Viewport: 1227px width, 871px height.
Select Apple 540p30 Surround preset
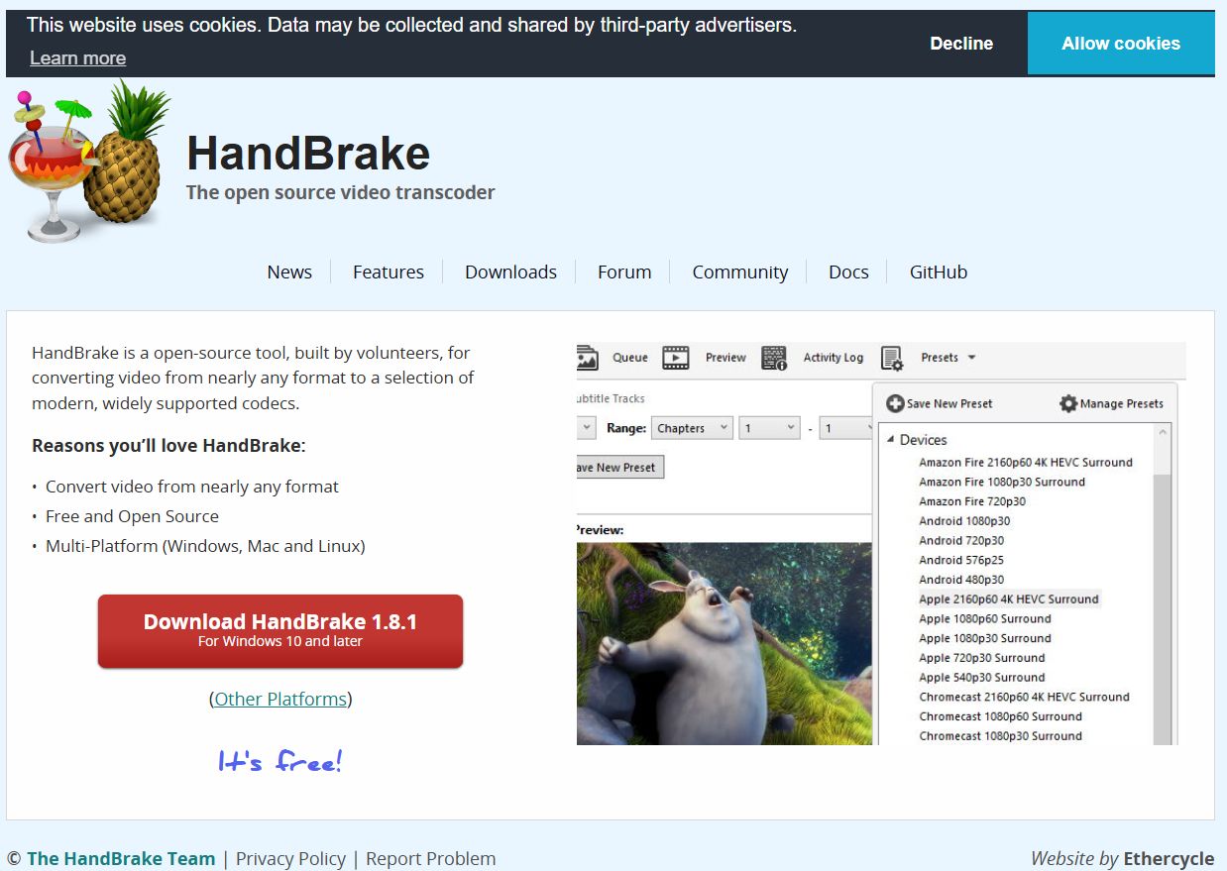(982, 678)
